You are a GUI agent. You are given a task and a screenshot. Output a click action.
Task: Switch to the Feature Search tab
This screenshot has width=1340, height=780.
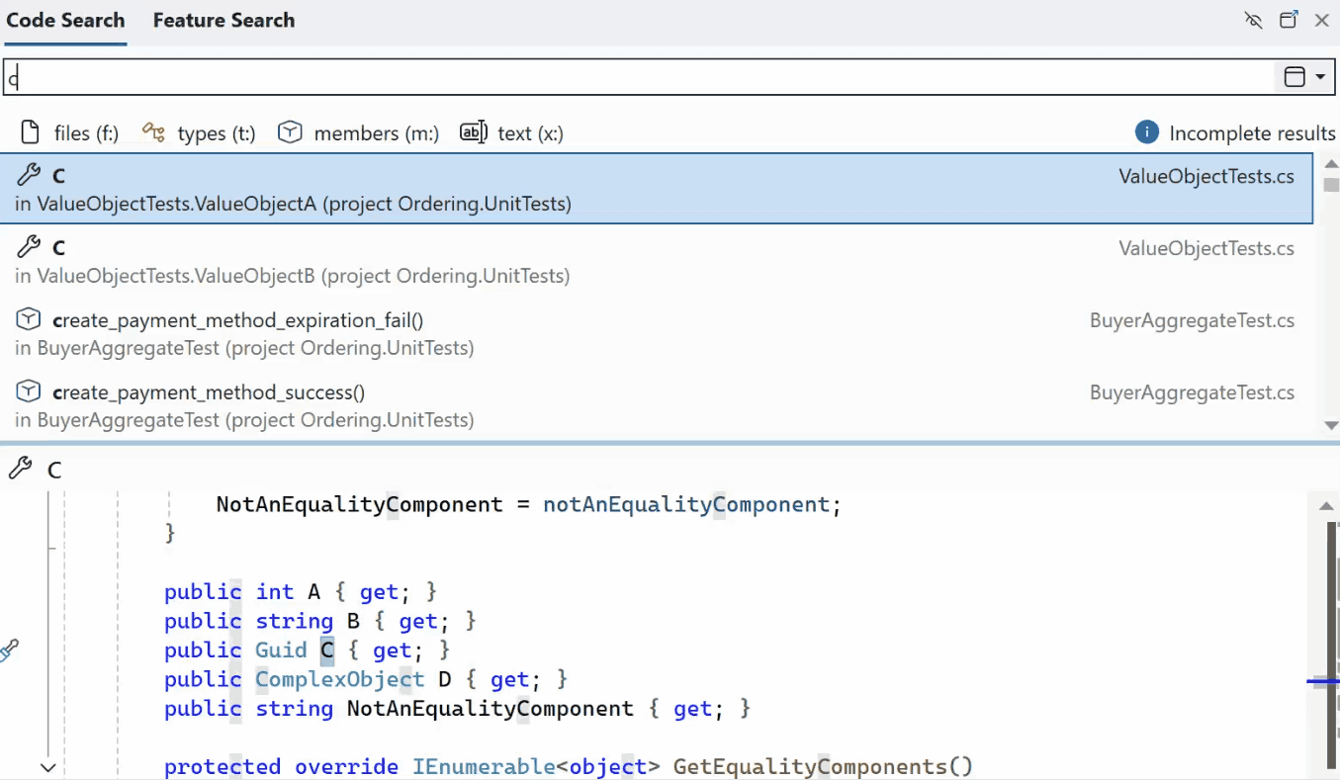tap(223, 21)
